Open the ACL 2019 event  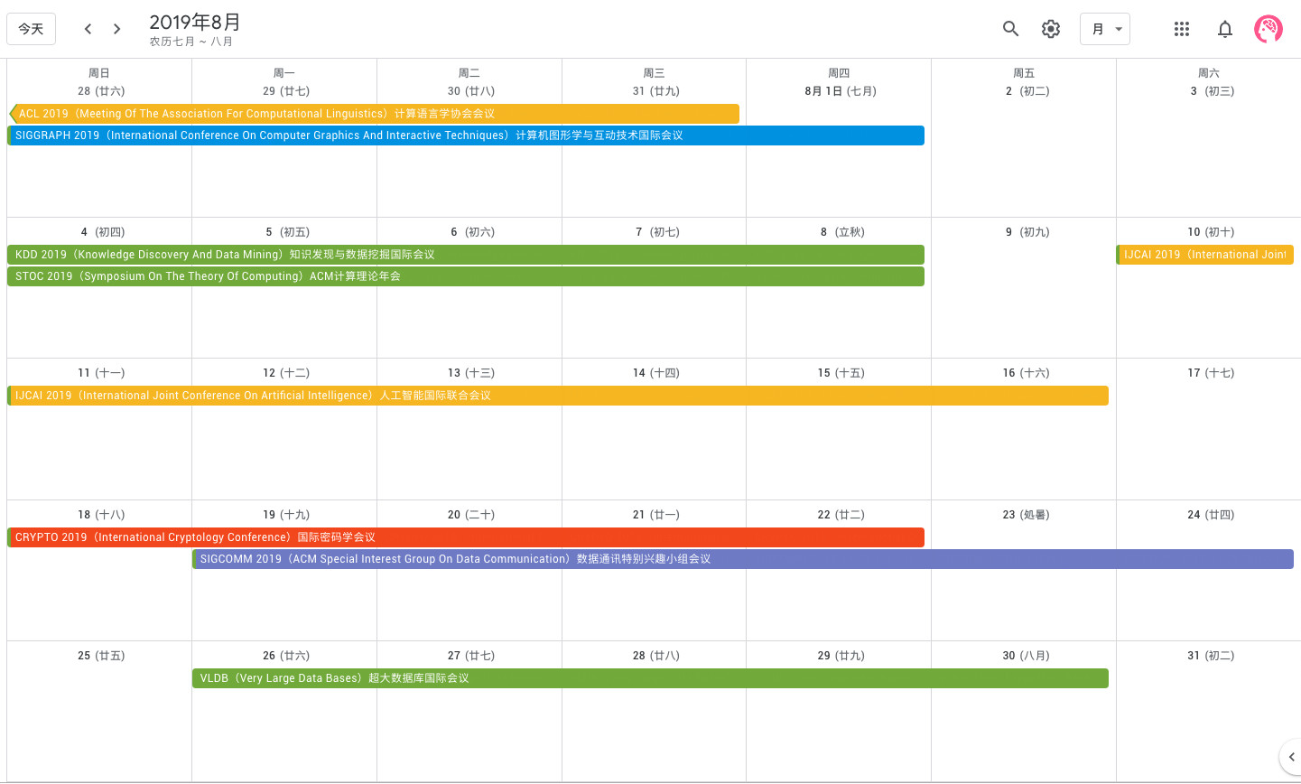[x=374, y=114]
